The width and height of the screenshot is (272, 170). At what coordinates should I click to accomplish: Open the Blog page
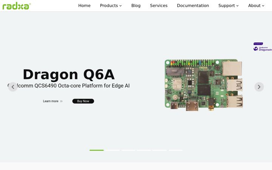[x=136, y=6]
